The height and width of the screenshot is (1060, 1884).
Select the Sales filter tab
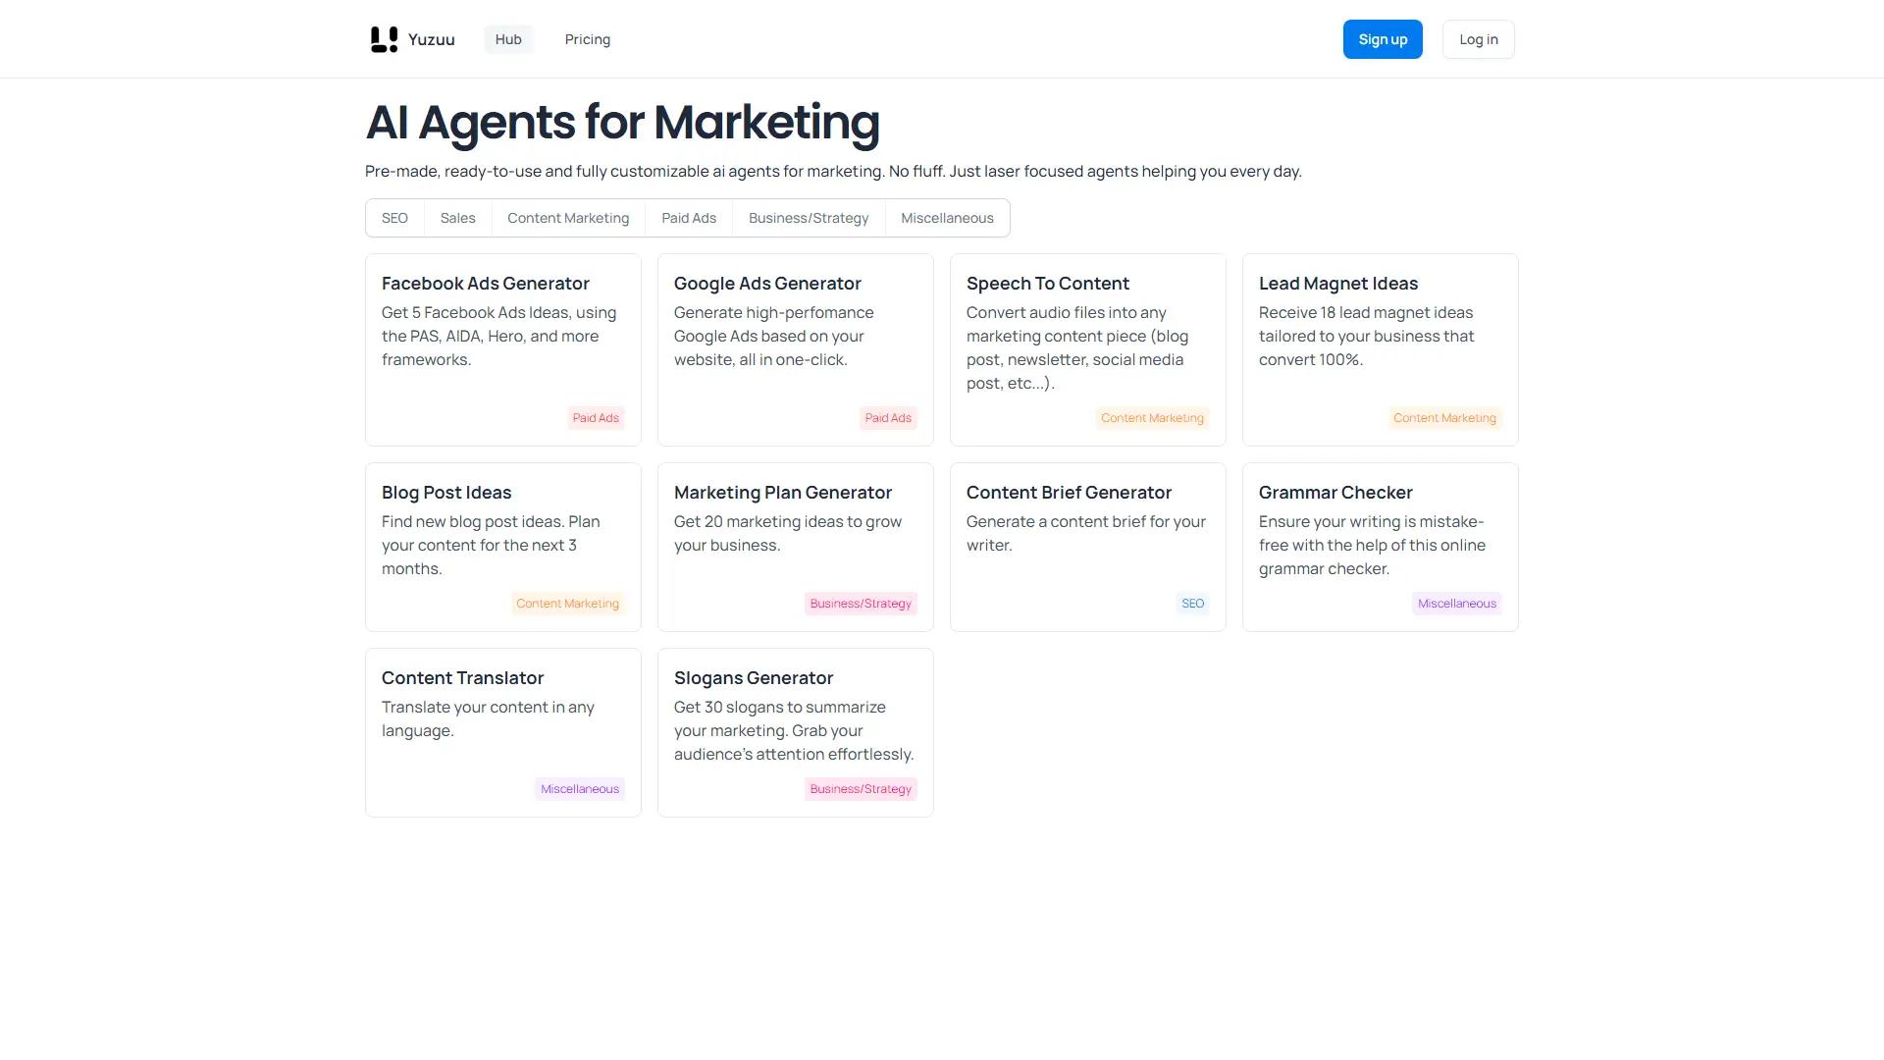(x=457, y=218)
